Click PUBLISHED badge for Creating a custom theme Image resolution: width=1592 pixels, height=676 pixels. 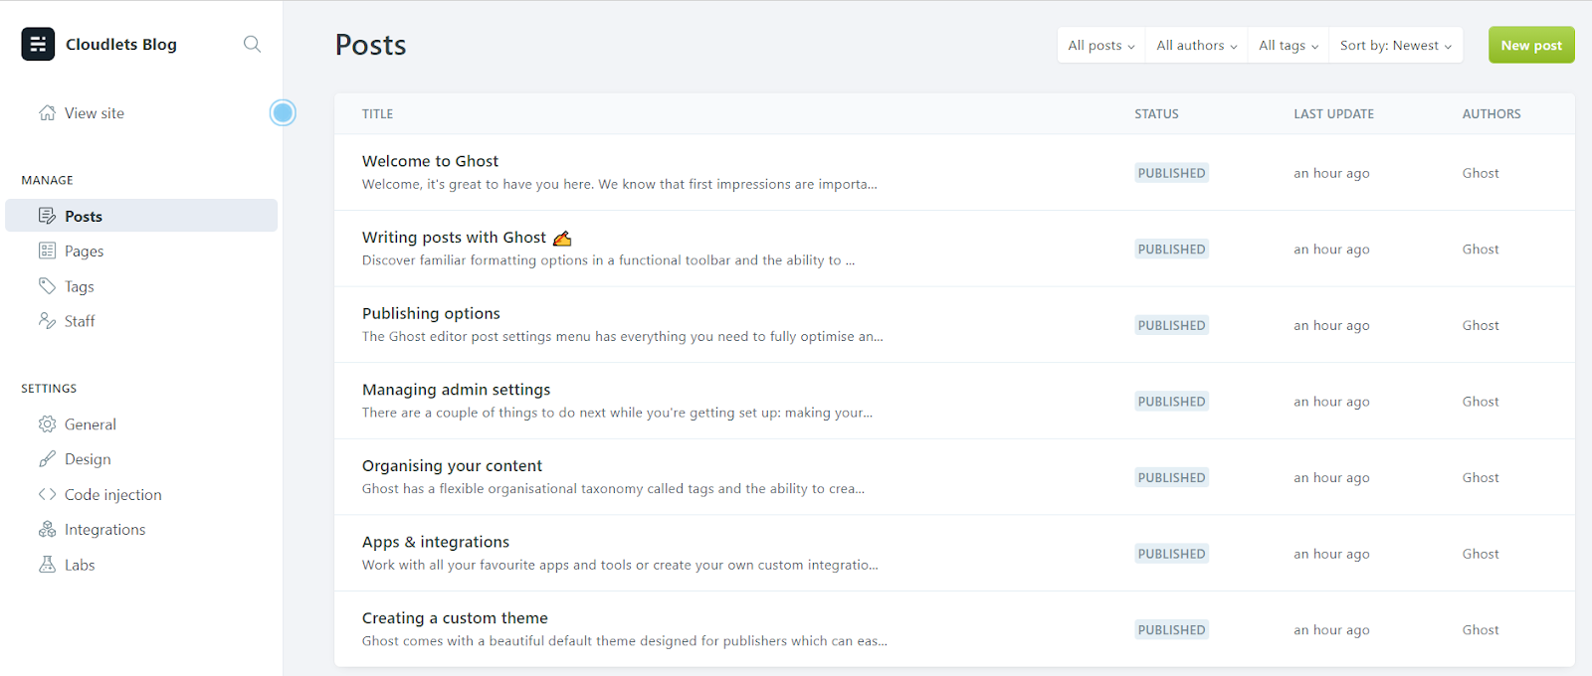tap(1171, 629)
